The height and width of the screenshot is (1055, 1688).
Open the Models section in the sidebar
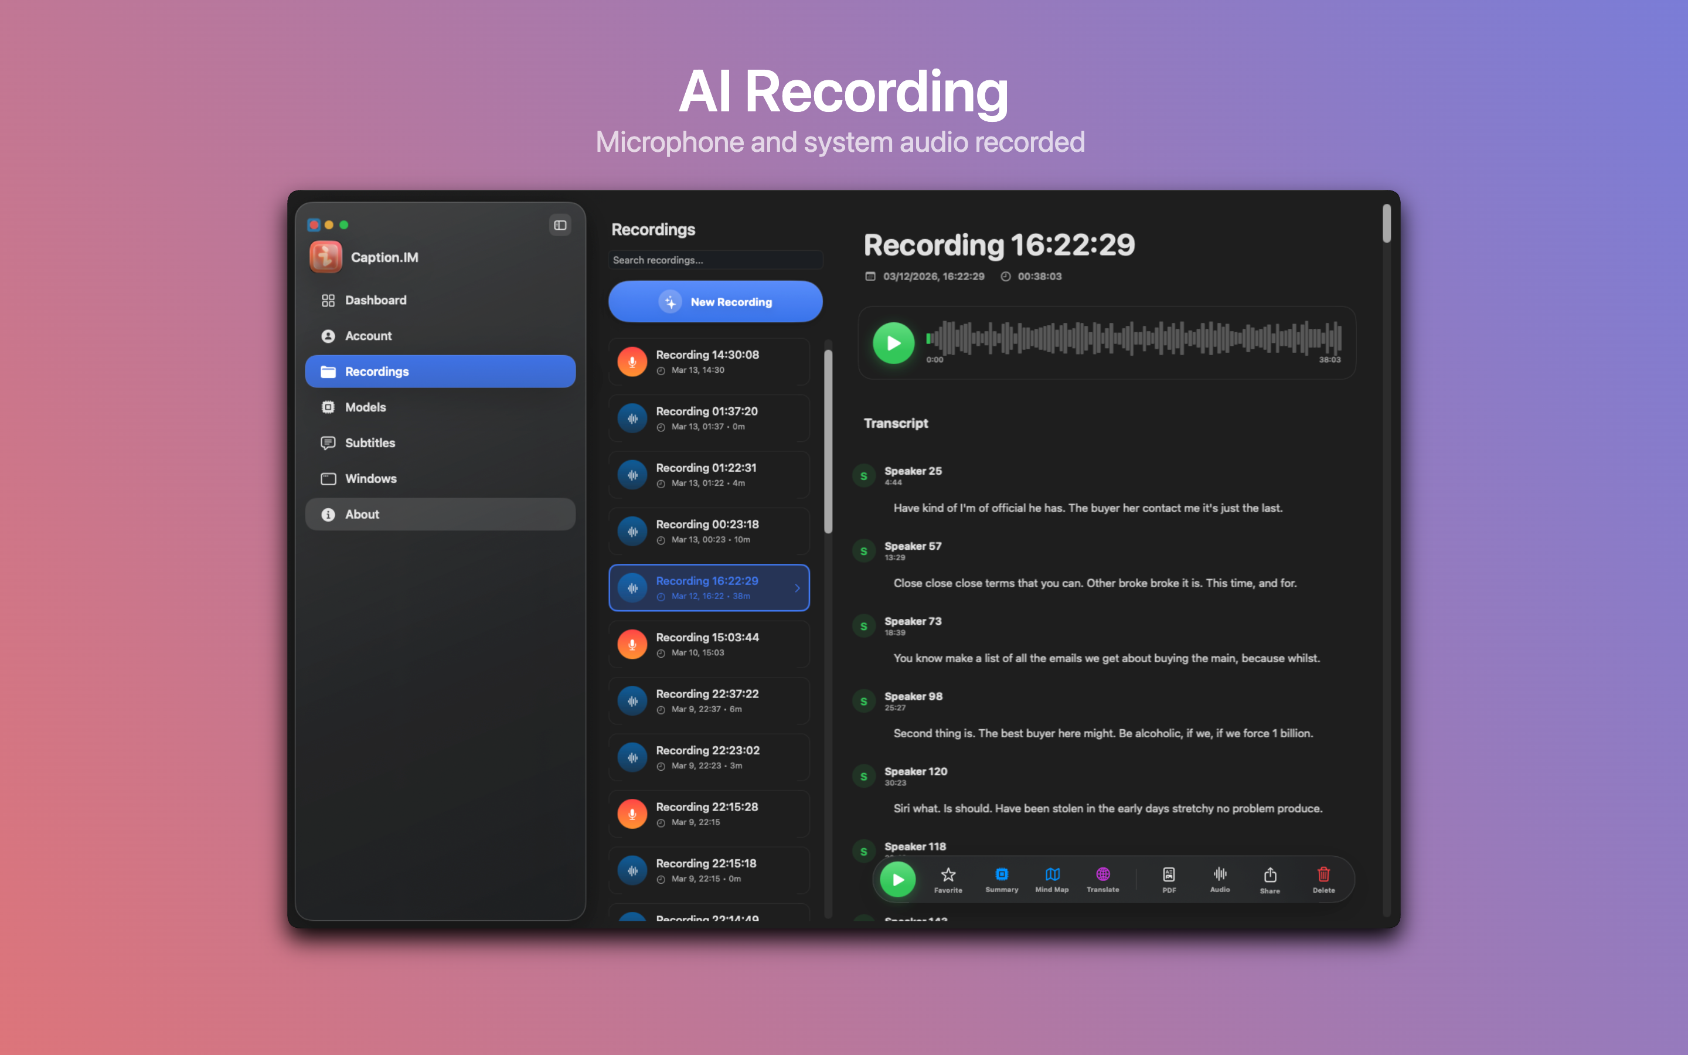tap(366, 407)
